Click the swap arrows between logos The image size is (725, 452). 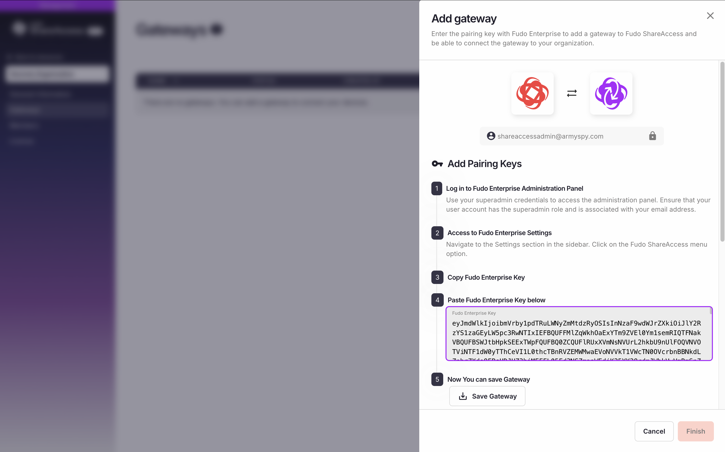pos(572,93)
